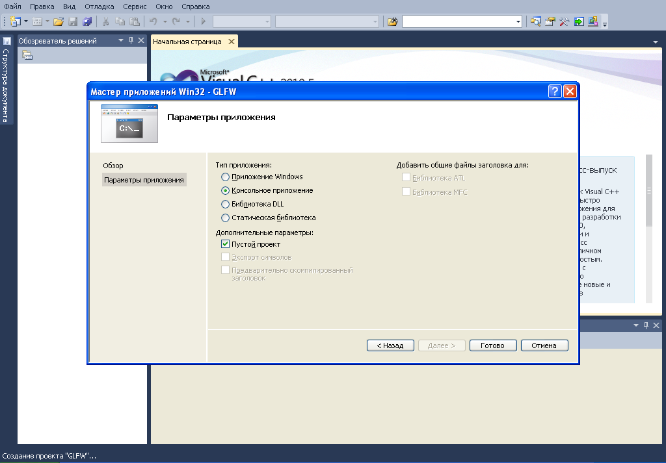Open the Вид menu
Screen dimensions: 666x463
pyautogui.click(x=69, y=6)
